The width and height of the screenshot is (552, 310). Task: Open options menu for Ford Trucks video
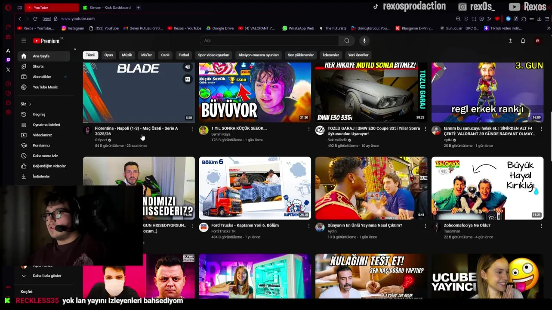(x=308, y=226)
